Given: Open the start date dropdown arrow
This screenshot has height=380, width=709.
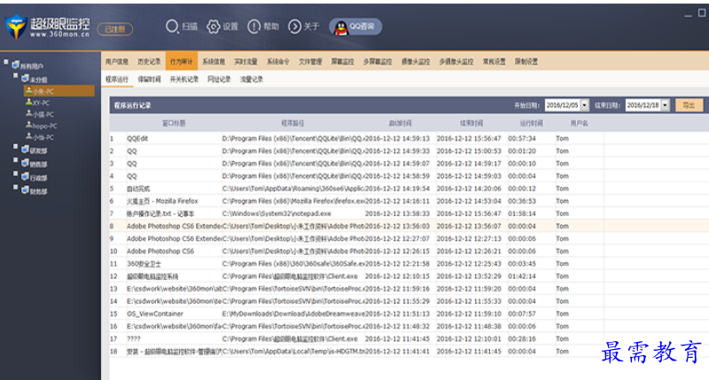Looking at the screenshot, I should pos(584,105).
